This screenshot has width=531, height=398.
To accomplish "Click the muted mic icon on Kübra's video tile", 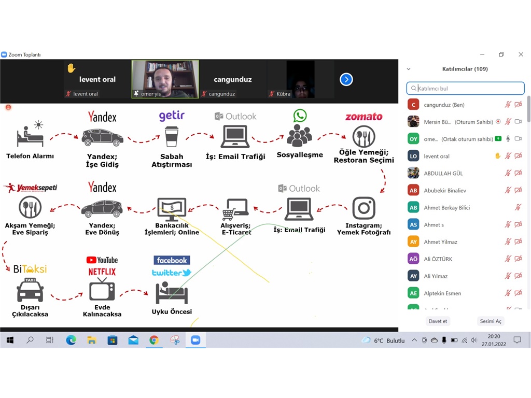I will click(x=272, y=94).
